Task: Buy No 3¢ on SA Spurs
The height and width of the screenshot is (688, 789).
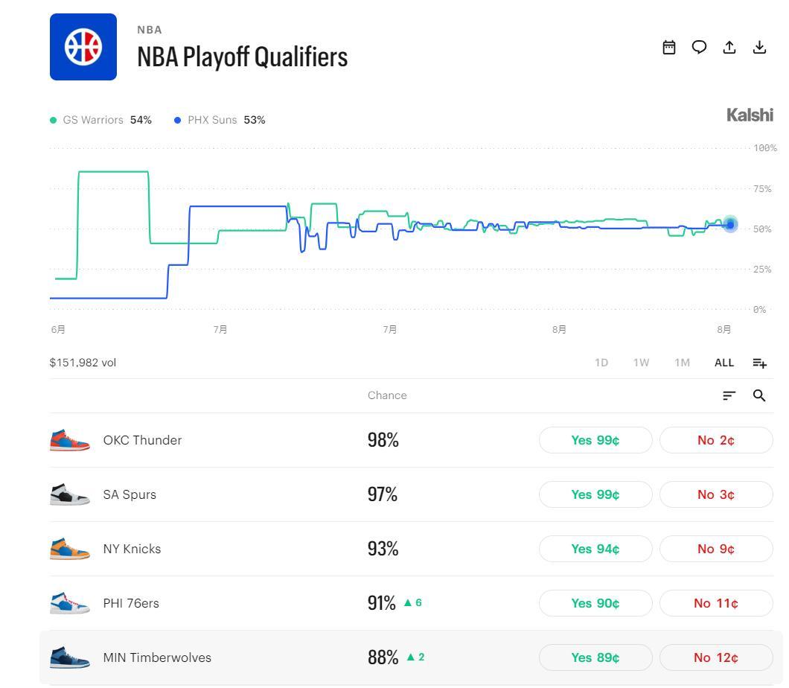Action: pyautogui.click(x=716, y=494)
